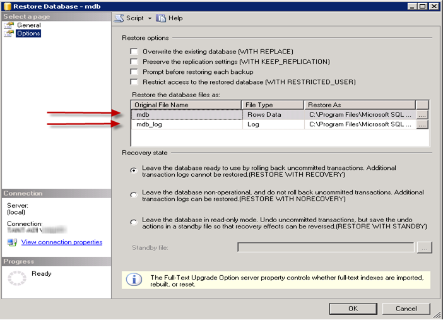Viewport: 443px width, 320px height.
Task: Choose RESTORE WITH NORECOVERY radio option
Action: [133, 195]
